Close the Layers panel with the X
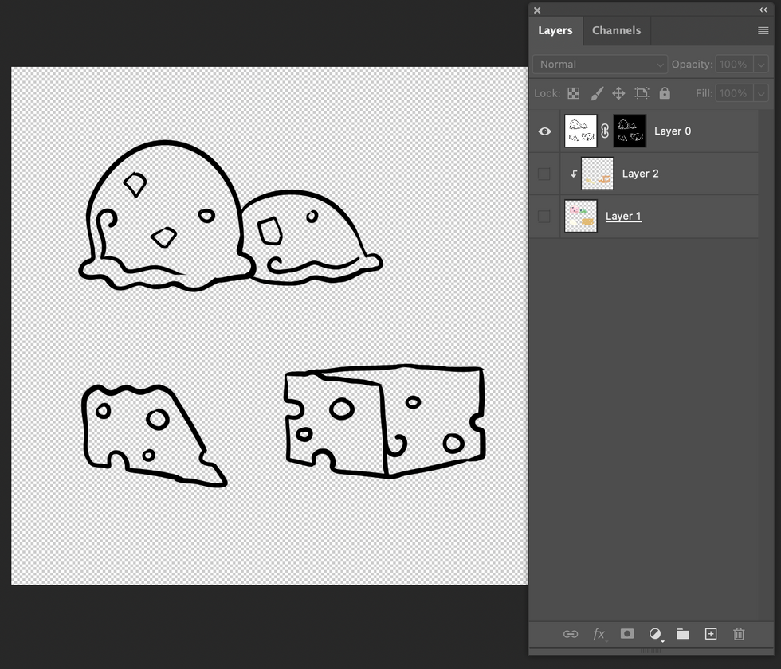Viewport: 781px width, 669px height. 537,10
